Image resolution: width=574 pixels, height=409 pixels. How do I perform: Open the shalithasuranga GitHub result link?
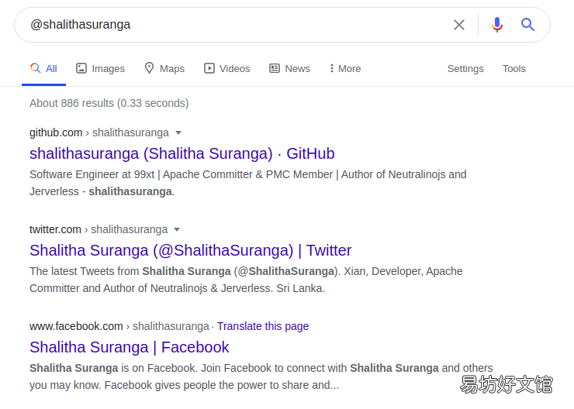pyautogui.click(x=182, y=153)
